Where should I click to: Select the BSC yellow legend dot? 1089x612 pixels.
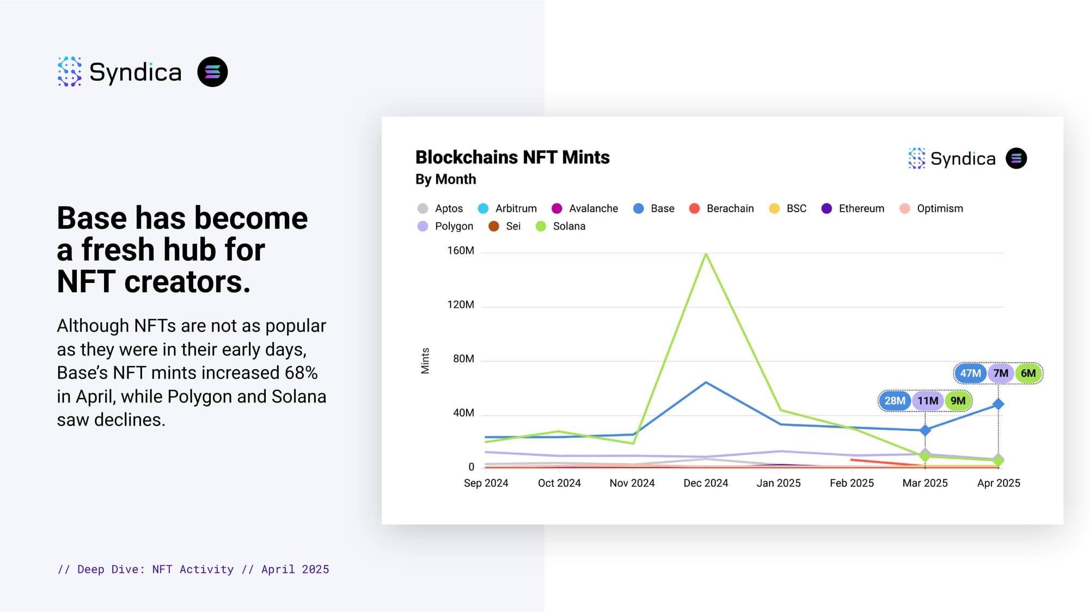(774, 208)
